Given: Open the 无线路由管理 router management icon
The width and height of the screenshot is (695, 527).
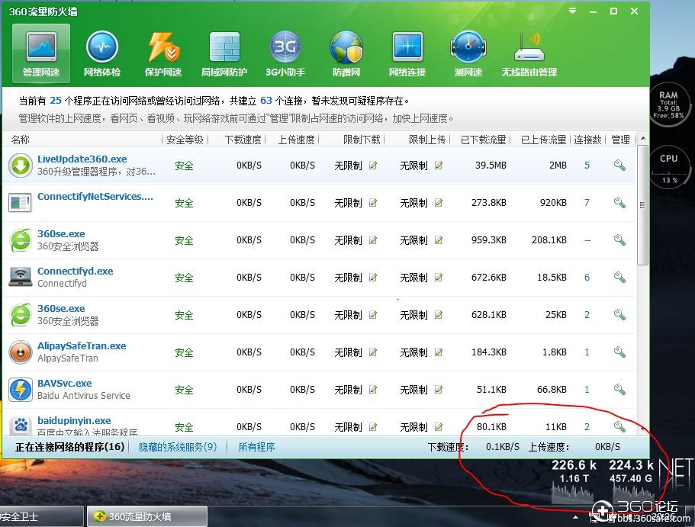Looking at the screenshot, I should (x=529, y=53).
